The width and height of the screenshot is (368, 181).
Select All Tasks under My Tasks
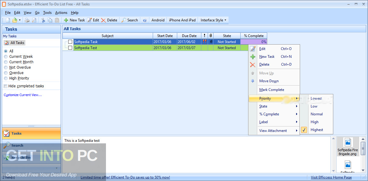coord(14,43)
